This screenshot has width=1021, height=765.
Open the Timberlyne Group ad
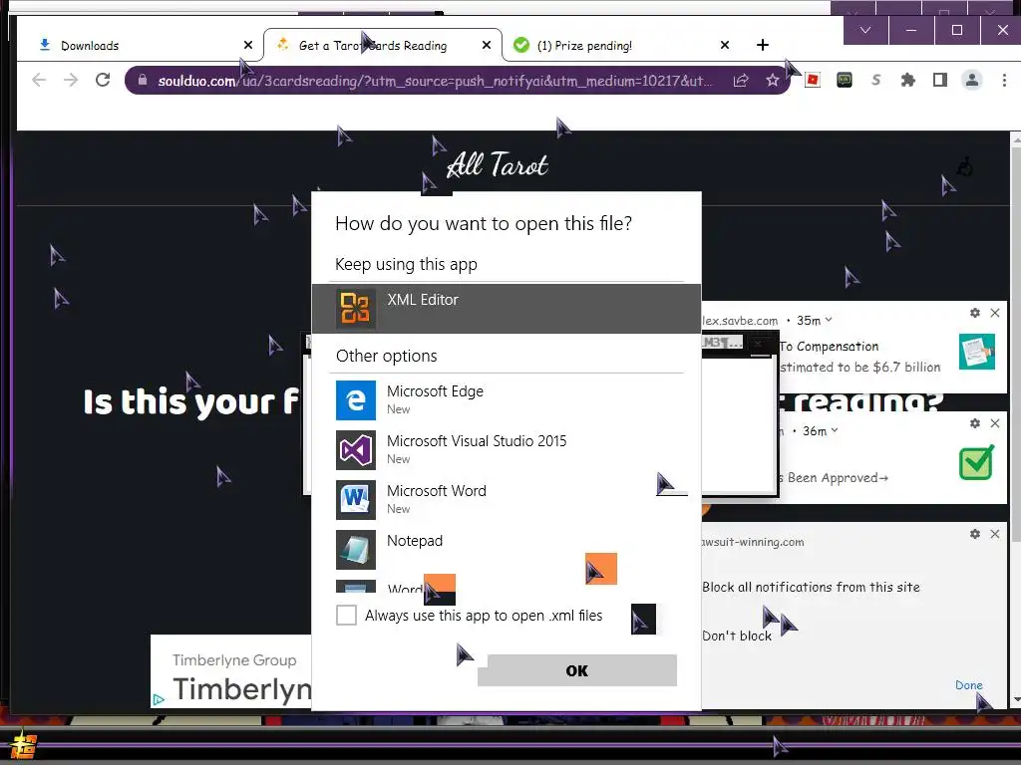click(231, 672)
